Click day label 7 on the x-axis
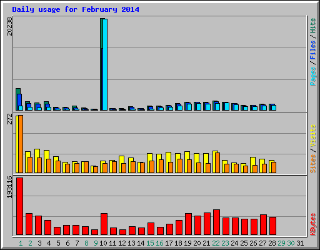The image size is (320, 250). [x=77, y=243]
